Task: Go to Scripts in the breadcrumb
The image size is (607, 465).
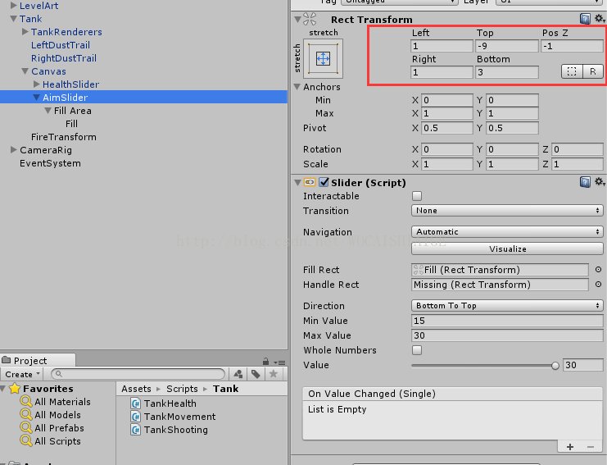Action: pos(182,389)
